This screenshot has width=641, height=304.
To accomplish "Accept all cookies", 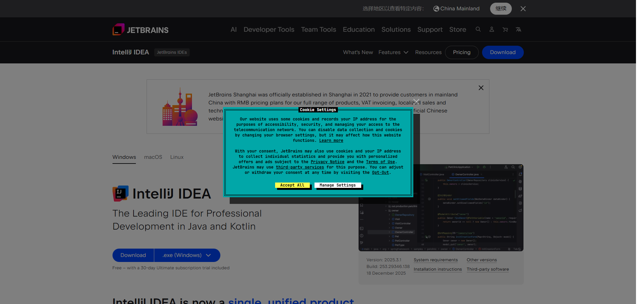I will (292, 185).
